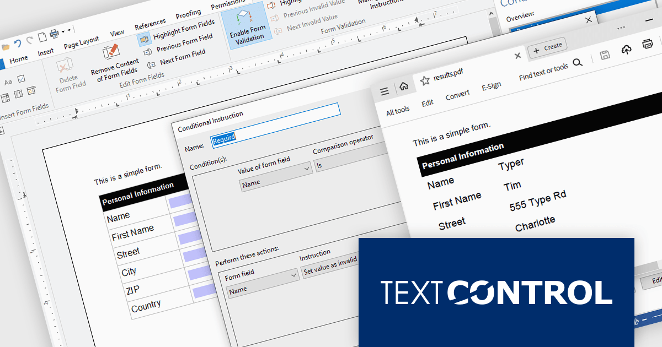
Task: Open the 'Value of form field' dropdown
Action: point(308,170)
